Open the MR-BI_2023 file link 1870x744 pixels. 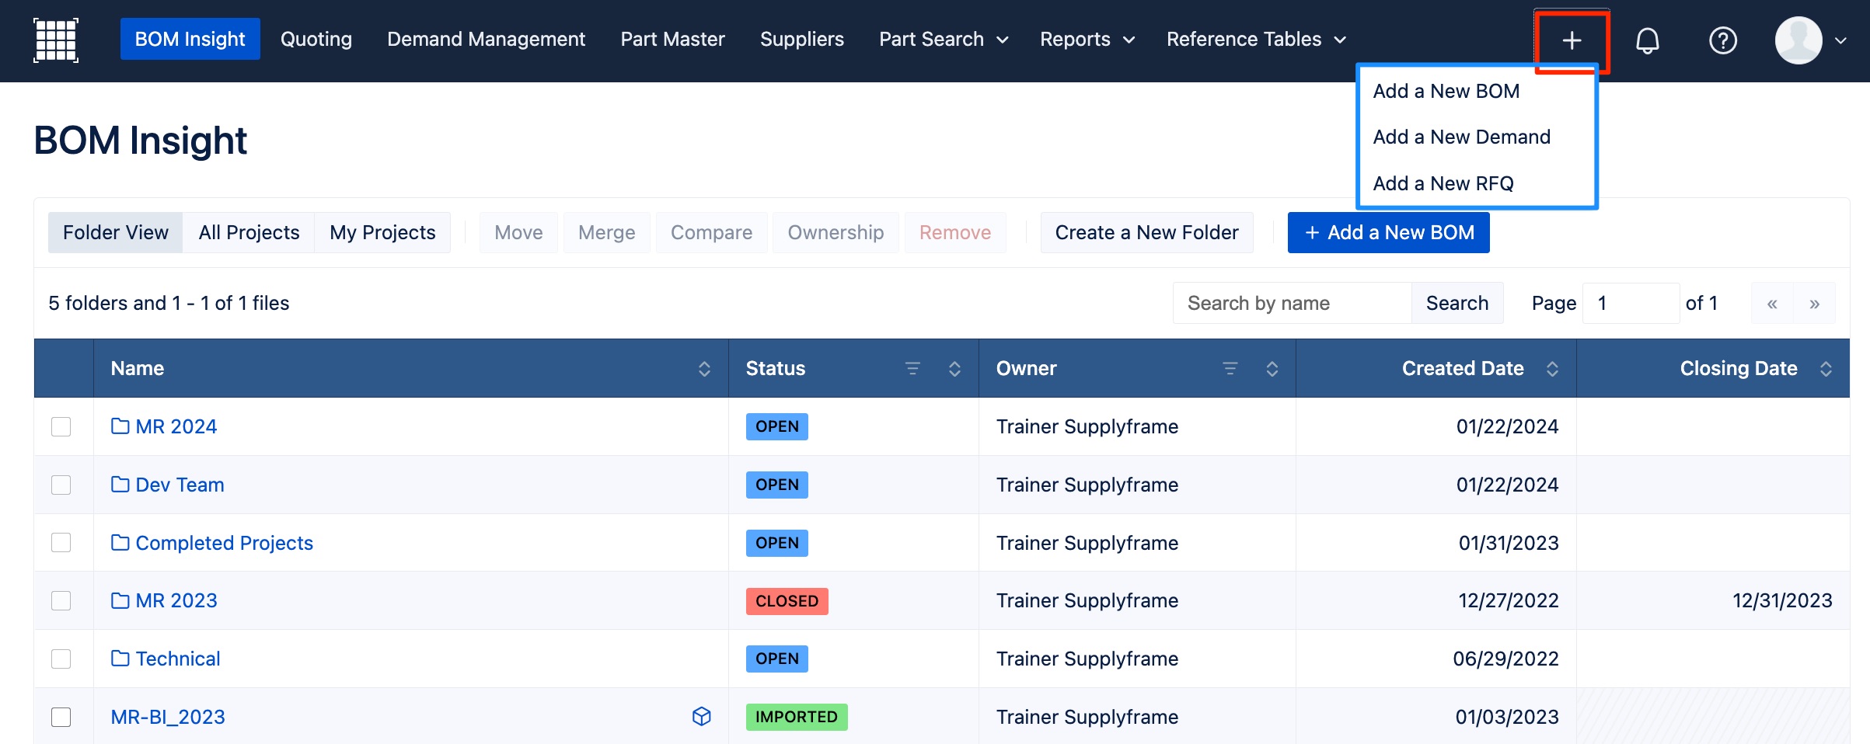168,717
